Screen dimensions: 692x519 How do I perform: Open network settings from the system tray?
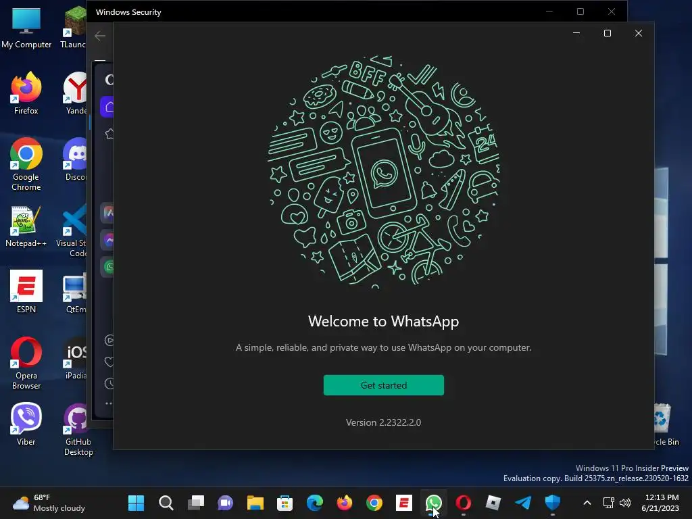pyautogui.click(x=609, y=503)
